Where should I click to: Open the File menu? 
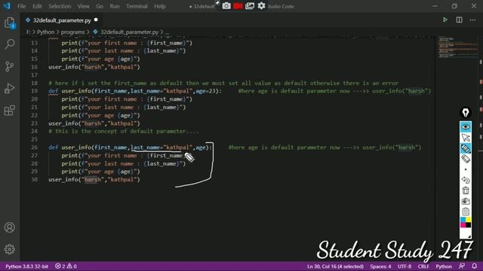[22, 6]
